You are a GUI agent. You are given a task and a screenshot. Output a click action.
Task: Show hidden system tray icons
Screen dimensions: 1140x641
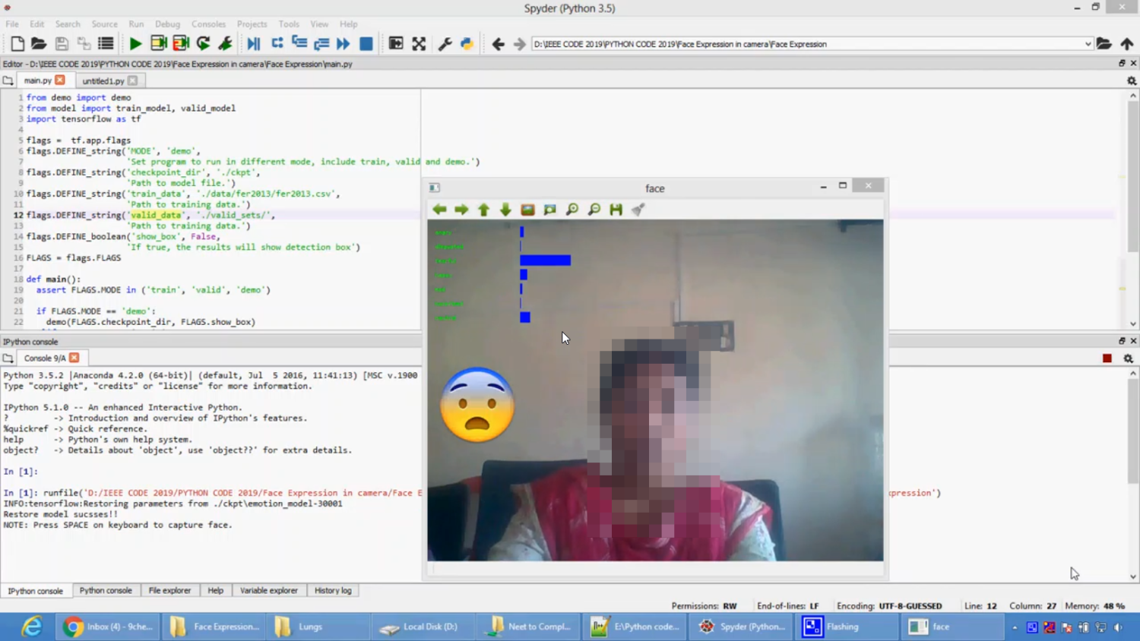click(1015, 627)
